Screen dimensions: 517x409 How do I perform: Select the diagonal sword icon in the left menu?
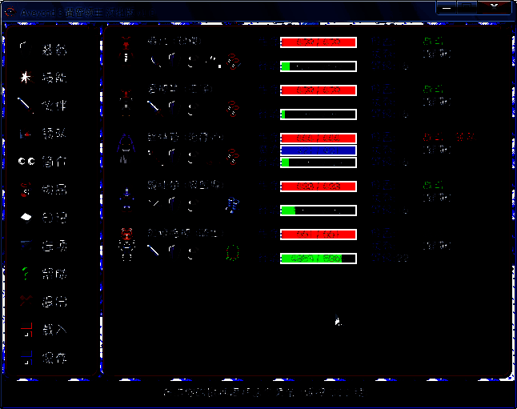[26, 105]
